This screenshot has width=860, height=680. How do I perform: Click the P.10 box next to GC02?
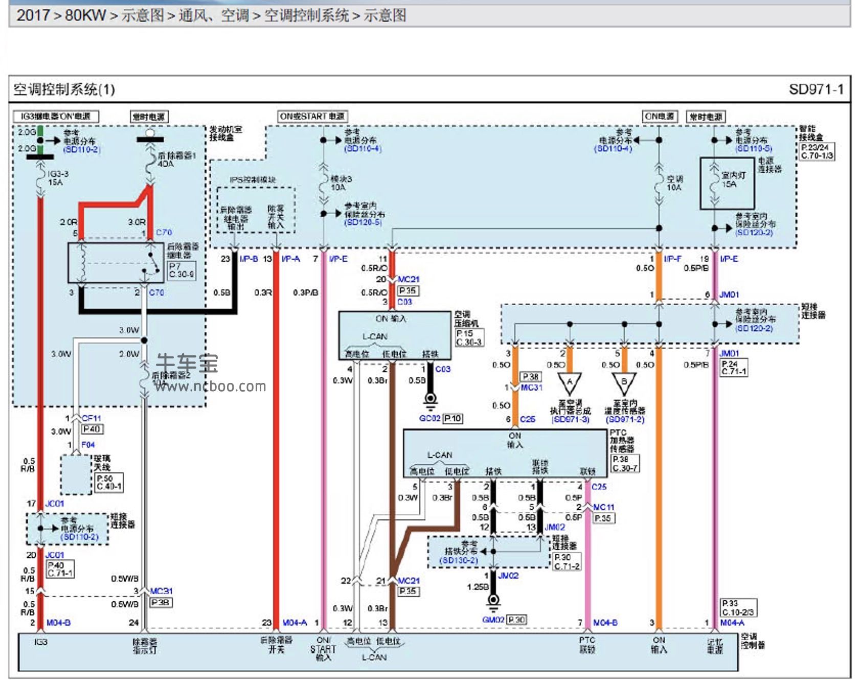[x=453, y=419]
